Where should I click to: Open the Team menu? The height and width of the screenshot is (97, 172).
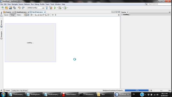(47, 4)
